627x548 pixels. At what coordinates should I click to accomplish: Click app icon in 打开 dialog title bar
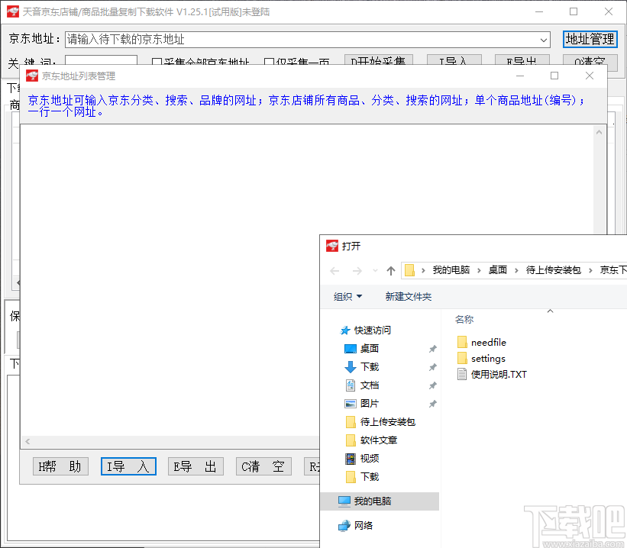click(x=332, y=246)
